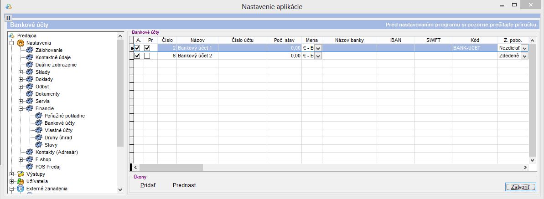Expand the Sklady tree node
Viewport: 544px width, 199px height.
(x=21, y=72)
